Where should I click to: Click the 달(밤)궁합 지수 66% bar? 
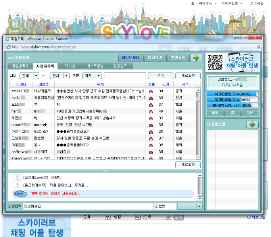(x=233, y=100)
